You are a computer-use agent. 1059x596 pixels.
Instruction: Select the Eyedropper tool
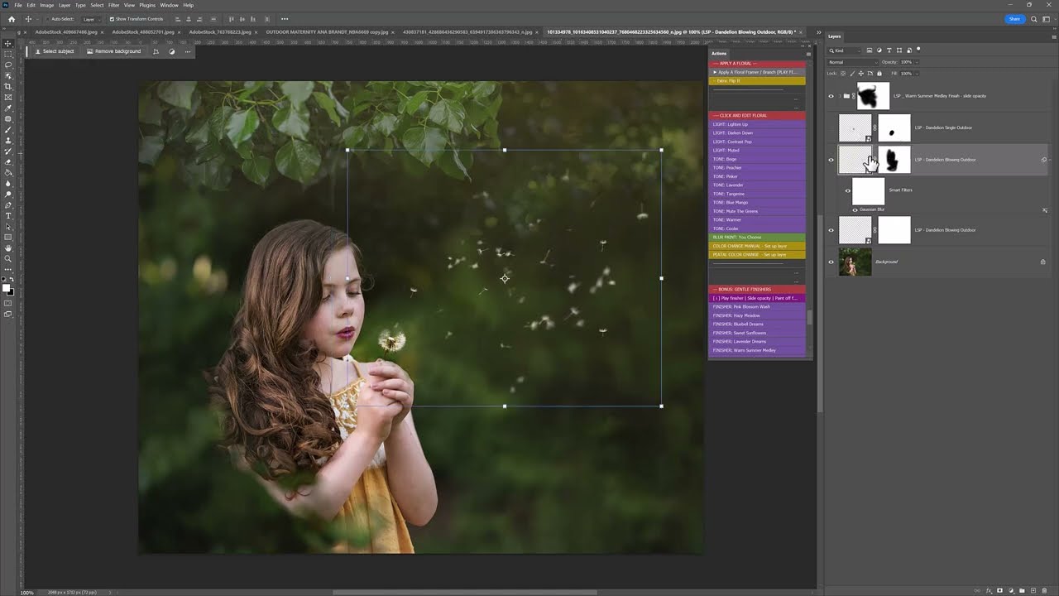click(8, 108)
